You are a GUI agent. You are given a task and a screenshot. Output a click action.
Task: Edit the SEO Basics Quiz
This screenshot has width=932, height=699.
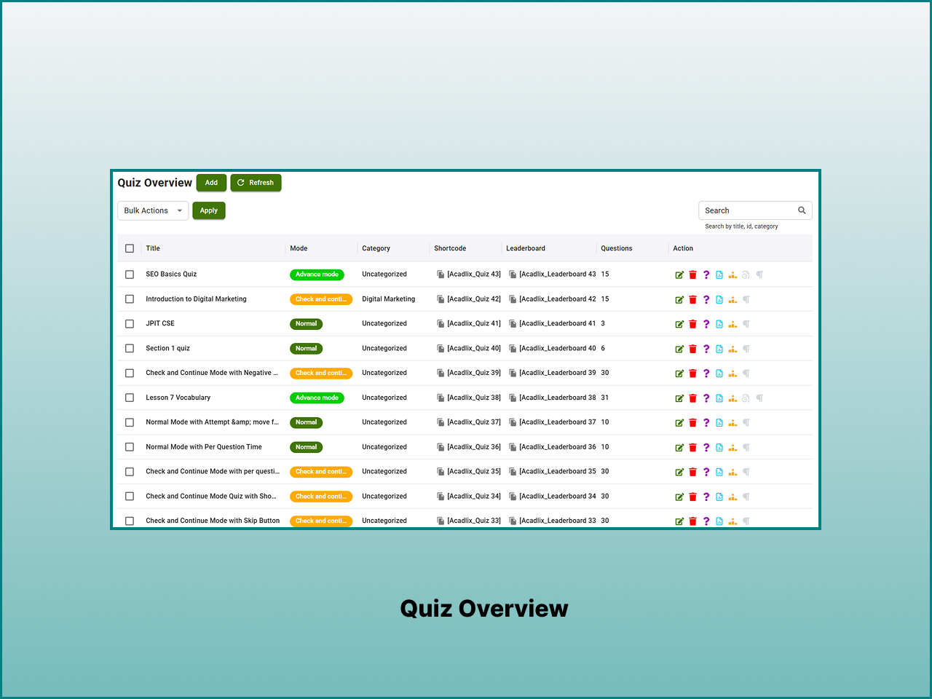point(679,275)
